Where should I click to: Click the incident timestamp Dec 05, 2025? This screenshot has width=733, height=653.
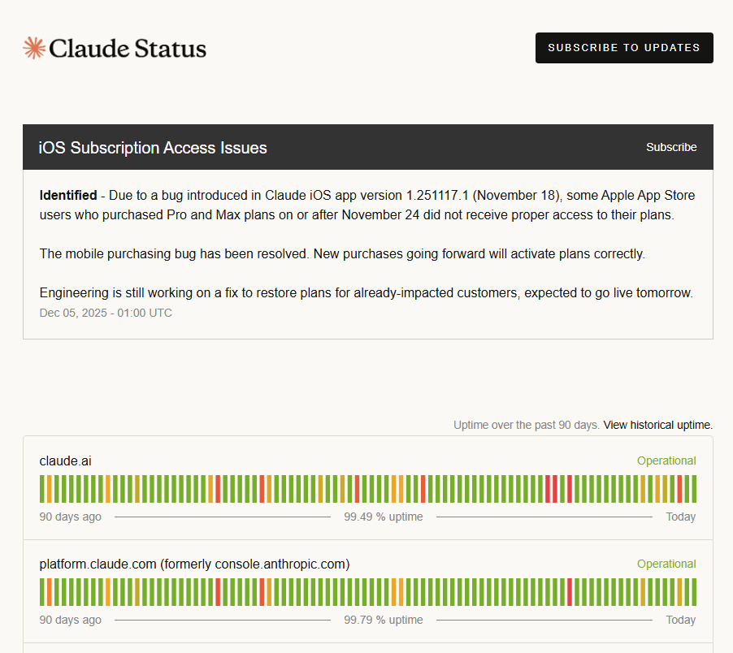(106, 313)
